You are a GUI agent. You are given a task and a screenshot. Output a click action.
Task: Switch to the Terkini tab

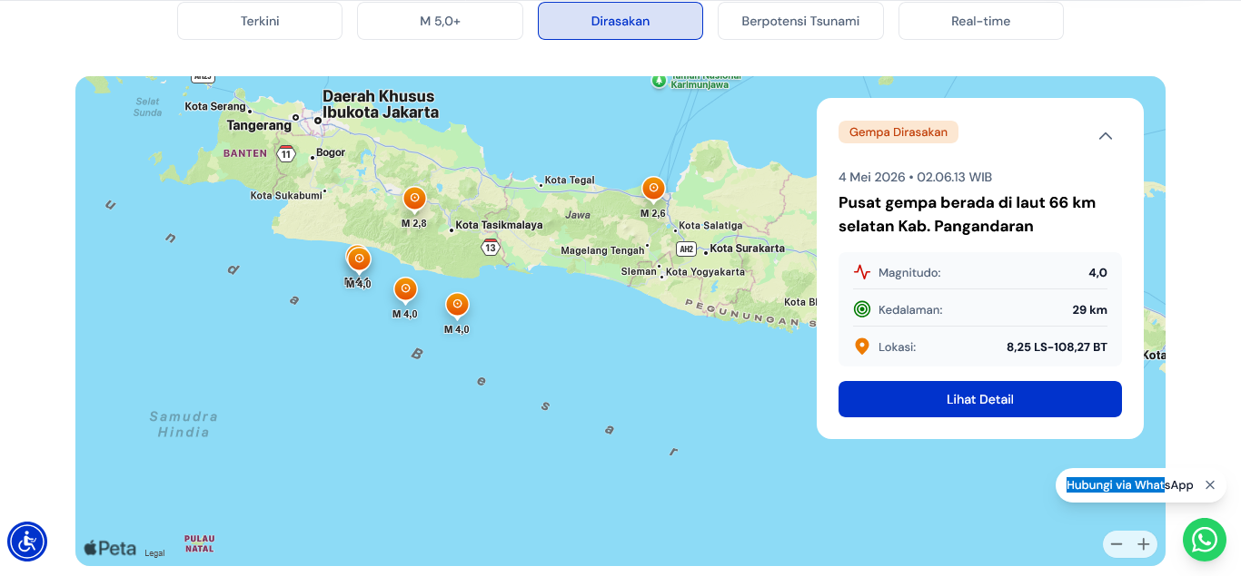pyautogui.click(x=260, y=21)
